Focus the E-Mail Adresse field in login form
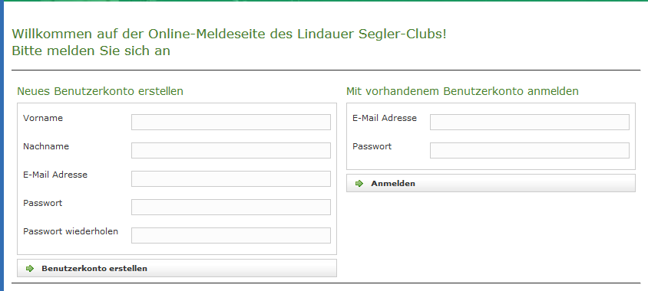The height and width of the screenshot is (291, 648). (530, 122)
